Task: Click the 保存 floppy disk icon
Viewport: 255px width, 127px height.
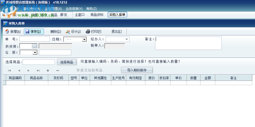Action: coord(27,31)
